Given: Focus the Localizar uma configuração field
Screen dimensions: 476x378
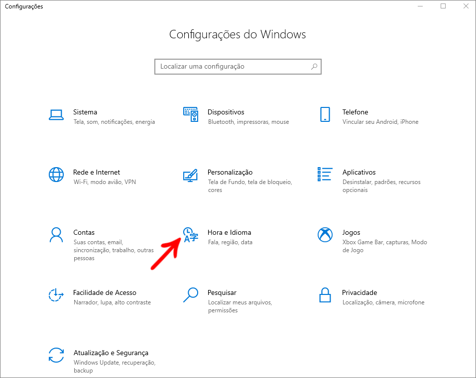Looking at the screenshot, I should coord(238,66).
